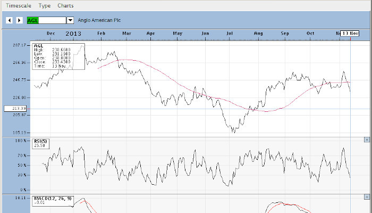The image size is (372, 213).
Task: Close the MACD indicator panel
Action: pyautogui.click(x=367, y=197)
